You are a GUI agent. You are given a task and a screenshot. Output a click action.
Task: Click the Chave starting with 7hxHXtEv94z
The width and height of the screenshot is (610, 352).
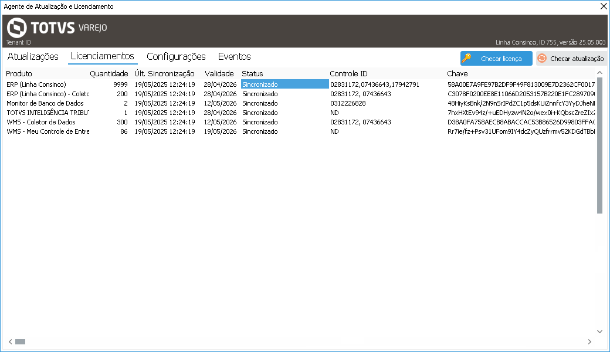pos(521,113)
